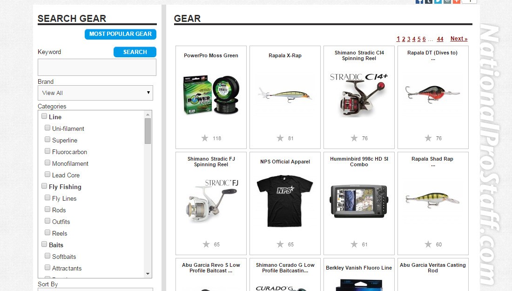This screenshot has height=291, width=512.
Task: Open the NPS black t-shirt image
Action: (285, 201)
